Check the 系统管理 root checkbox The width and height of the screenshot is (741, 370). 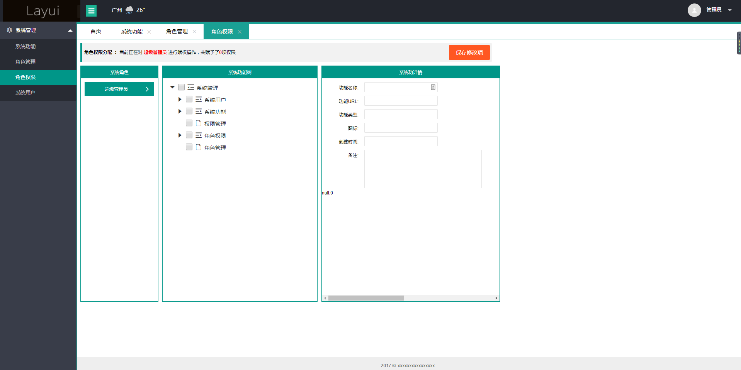(181, 87)
